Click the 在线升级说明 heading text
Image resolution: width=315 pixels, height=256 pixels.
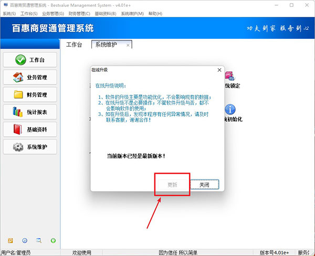(111, 86)
